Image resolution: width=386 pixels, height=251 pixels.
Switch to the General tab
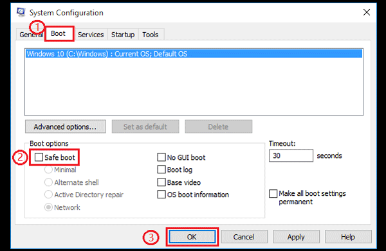coord(31,35)
